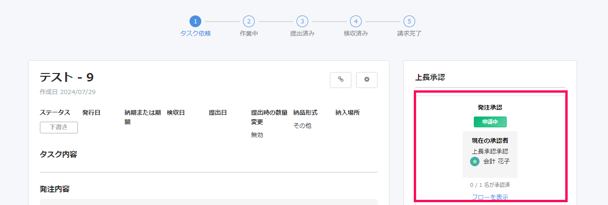This screenshot has height=205, width=608.
Task: Click the 無効 value
Action: coord(257,135)
